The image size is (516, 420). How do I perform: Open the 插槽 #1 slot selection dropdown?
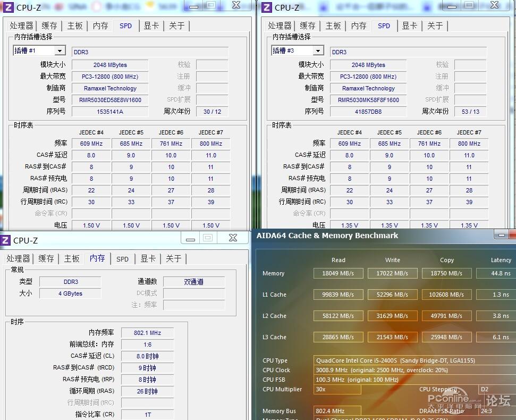[60, 51]
